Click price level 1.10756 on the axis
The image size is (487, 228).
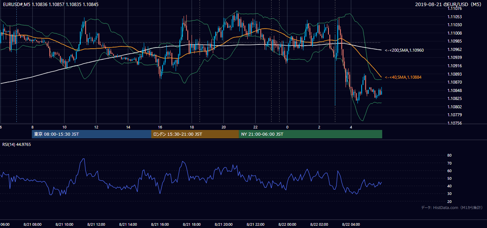pos(455,123)
